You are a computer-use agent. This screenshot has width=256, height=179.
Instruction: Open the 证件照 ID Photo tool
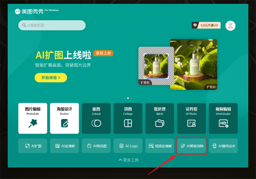tap(191, 118)
